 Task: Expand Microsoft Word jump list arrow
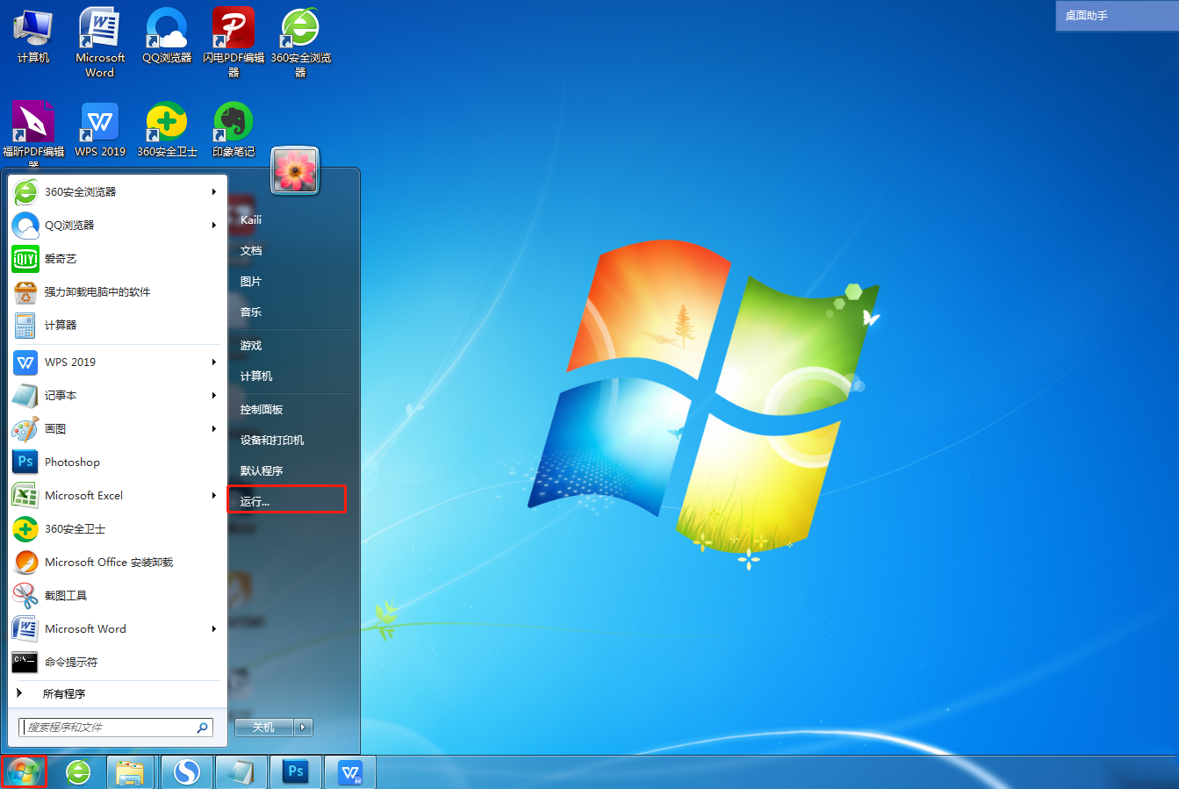point(214,628)
